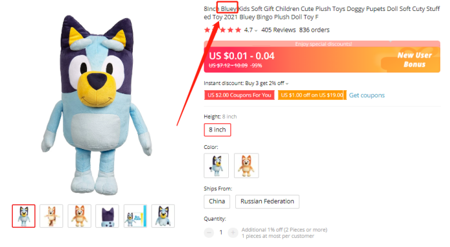Click the Get coupons link
450x247 pixels.
pos(367,95)
